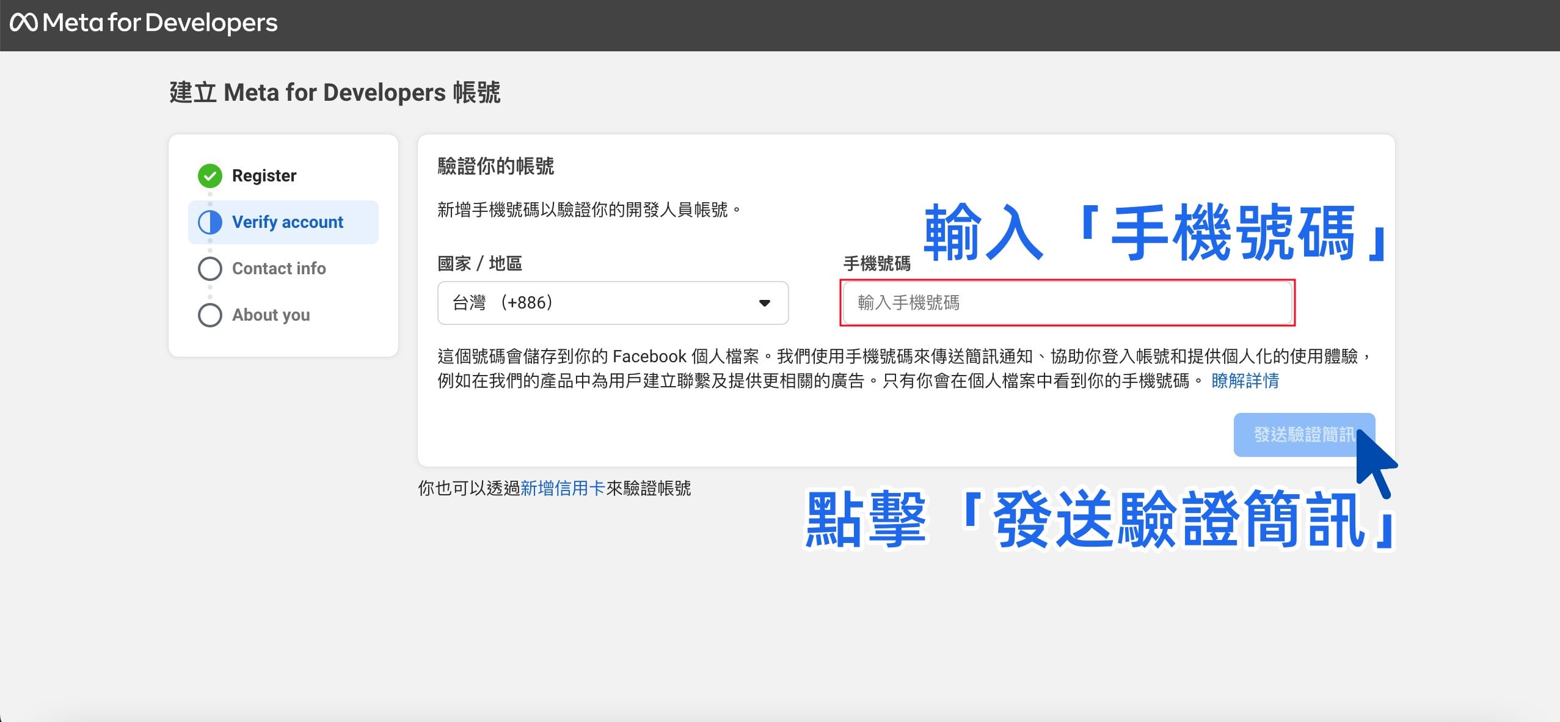Open the 新增信用卡 link
This screenshot has width=1560, height=722.
[563, 489]
